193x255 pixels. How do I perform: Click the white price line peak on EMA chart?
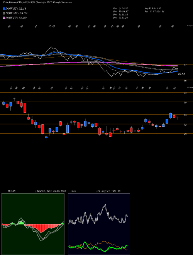51,48
